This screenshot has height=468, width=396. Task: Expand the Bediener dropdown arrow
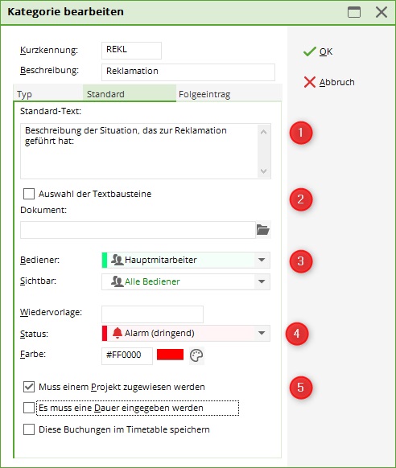click(262, 260)
